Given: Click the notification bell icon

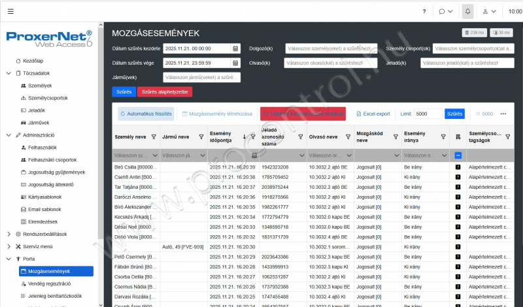Looking at the screenshot, I should coord(467,11).
